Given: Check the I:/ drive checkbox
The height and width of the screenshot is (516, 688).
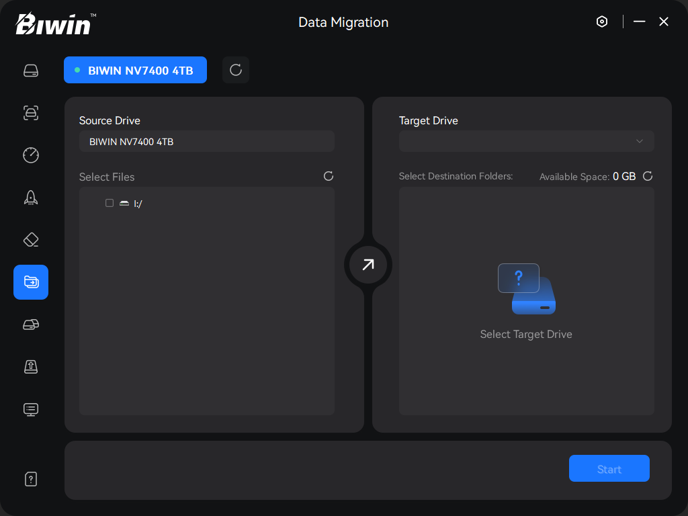Looking at the screenshot, I should coord(110,203).
